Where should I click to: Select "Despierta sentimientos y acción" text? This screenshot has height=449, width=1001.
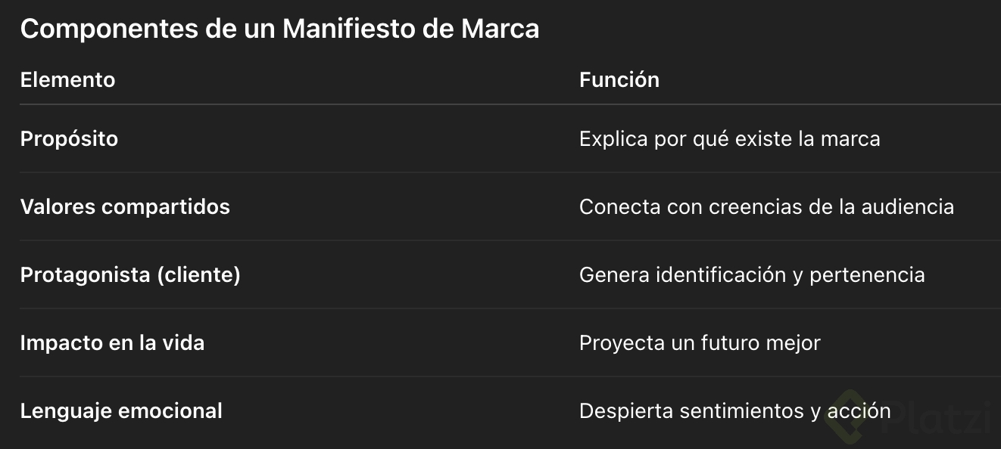click(734, 411)
